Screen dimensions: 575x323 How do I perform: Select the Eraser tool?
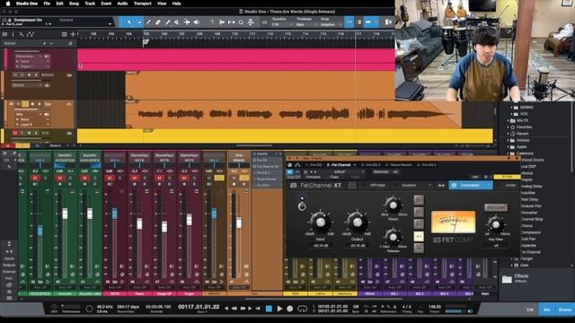point(158,22)
